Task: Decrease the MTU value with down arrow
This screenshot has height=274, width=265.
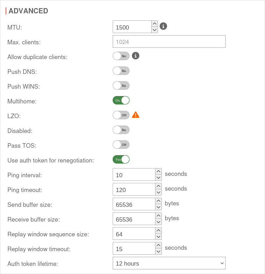Action: 154,30
